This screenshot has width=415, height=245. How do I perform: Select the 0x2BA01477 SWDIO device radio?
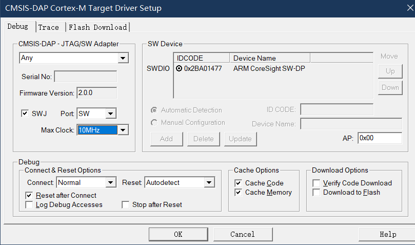[179, 68]
